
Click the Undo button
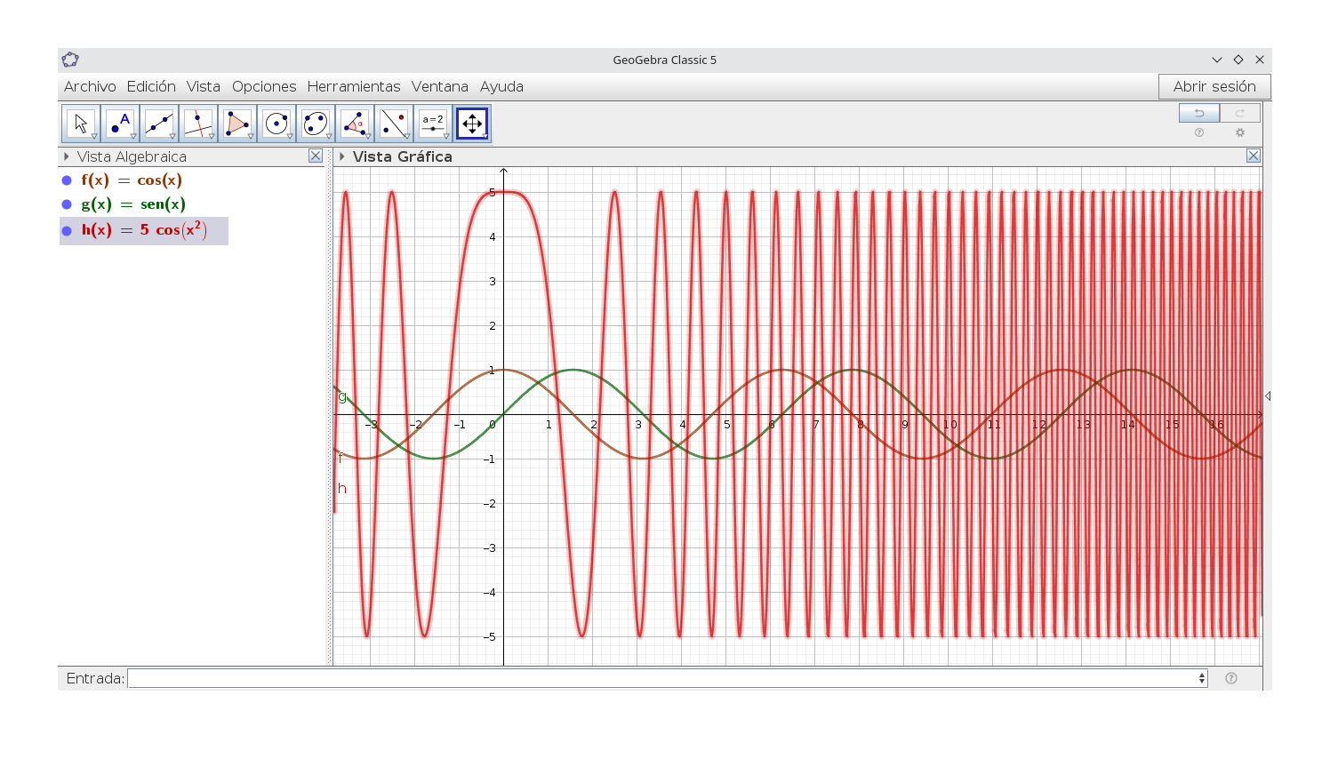tap(1199, 113)
